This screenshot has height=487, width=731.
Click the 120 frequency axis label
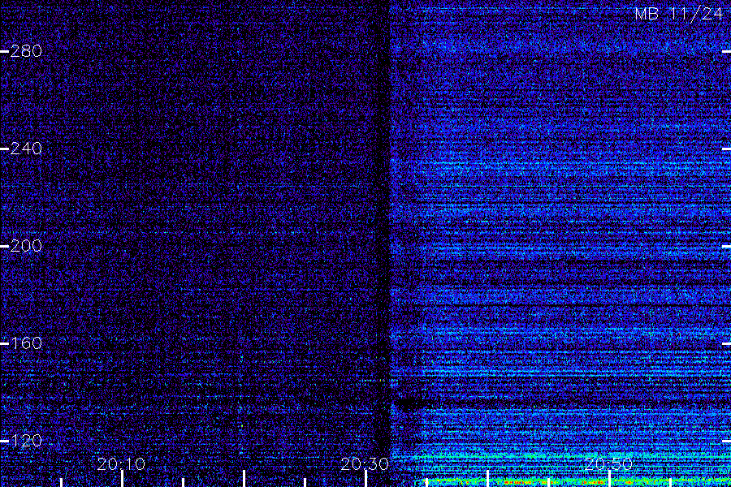pyautogui.click(x=26, y=441)
